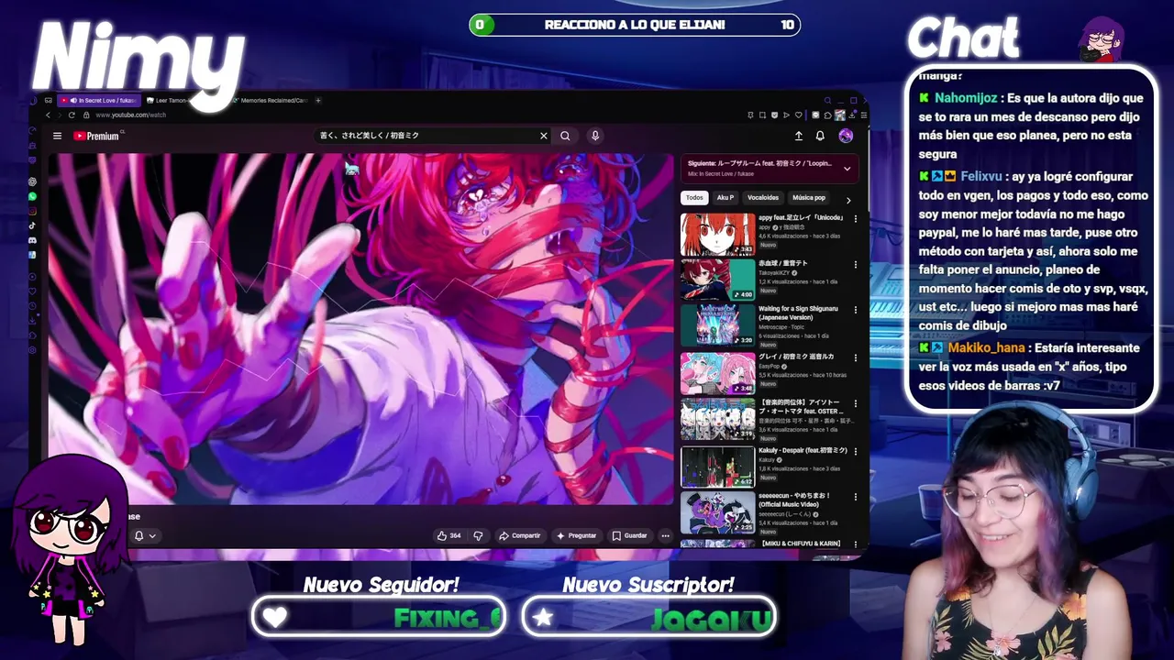Open the browser tab search magnifier
Viewport: 1174px width, 660px height.
[x=827, y=100]
